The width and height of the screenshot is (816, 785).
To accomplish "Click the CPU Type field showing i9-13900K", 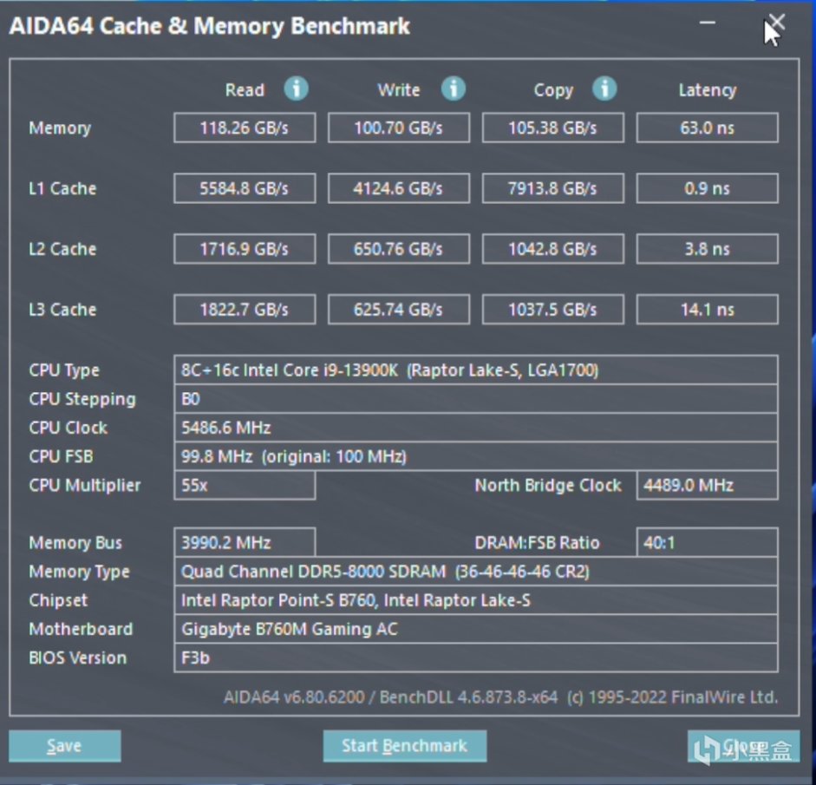I will tap(476, 370).
